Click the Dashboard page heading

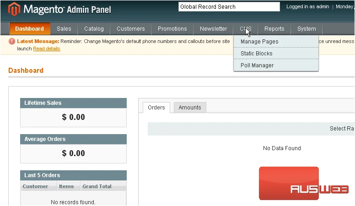[26, 70]
